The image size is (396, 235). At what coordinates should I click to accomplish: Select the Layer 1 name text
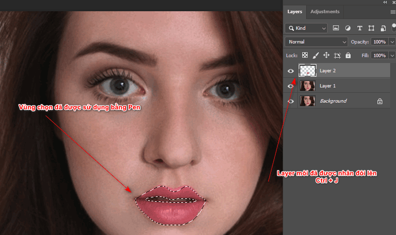(x=328, y=86)
